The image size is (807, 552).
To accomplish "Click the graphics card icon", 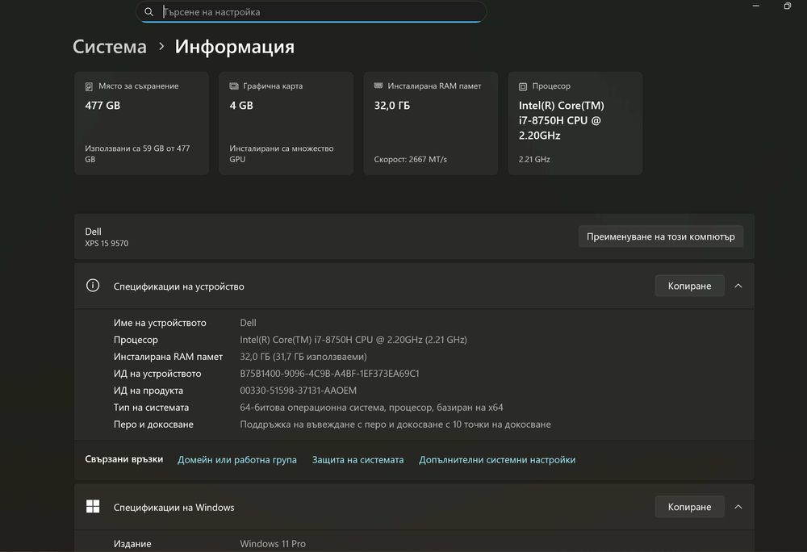I will (234, 86).
